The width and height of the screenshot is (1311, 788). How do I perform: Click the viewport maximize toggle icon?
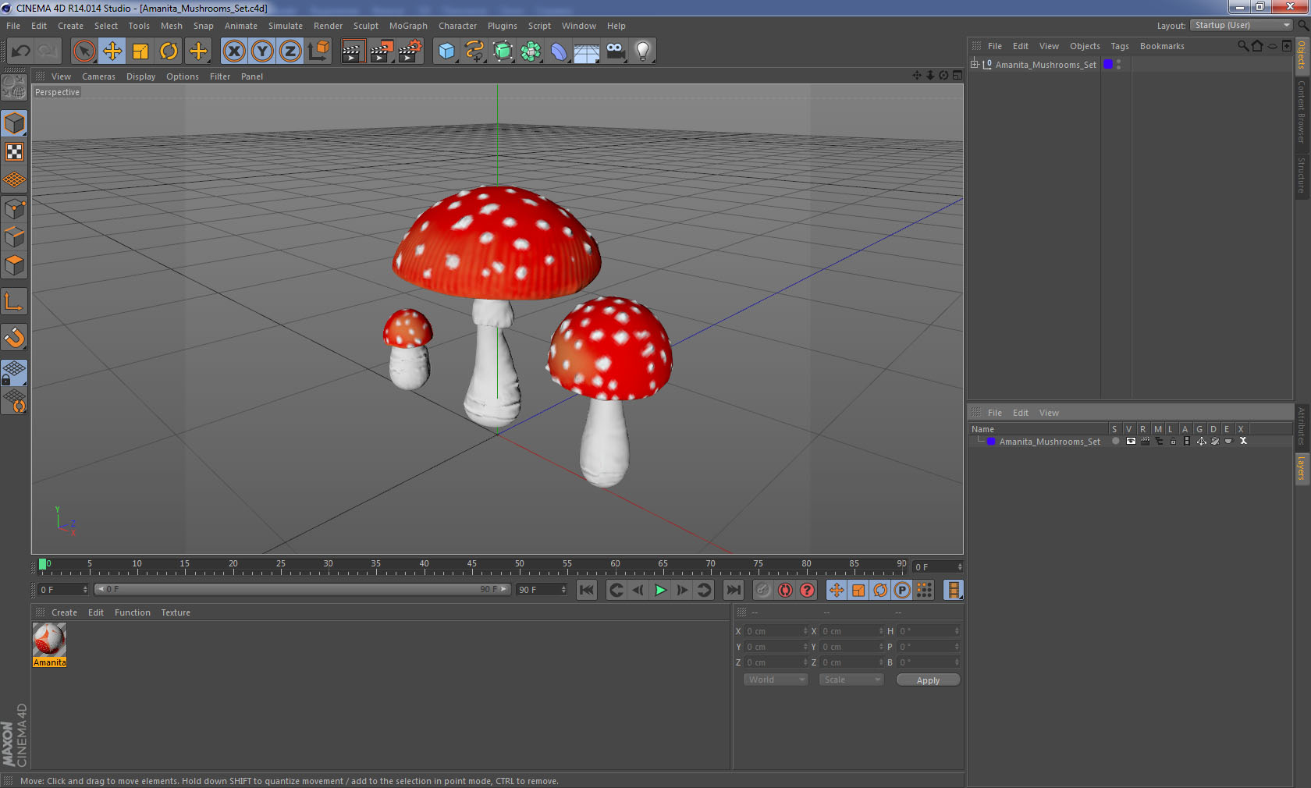point(957,76)
